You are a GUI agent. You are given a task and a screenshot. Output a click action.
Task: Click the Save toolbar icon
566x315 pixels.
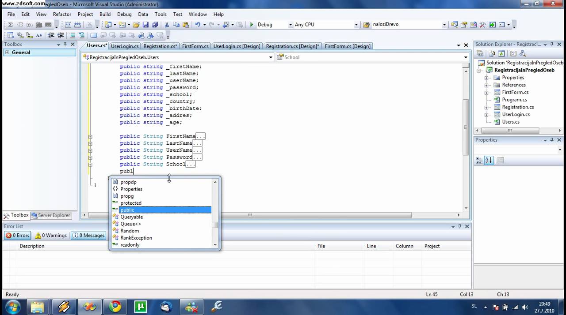tap(145, 25)
